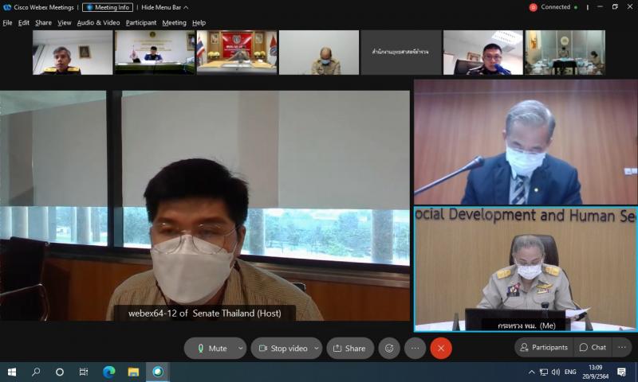Open the clock showing 13:09
Image resolution: width=638 pixels, height=382 pixels.
[x=595, y=372]
